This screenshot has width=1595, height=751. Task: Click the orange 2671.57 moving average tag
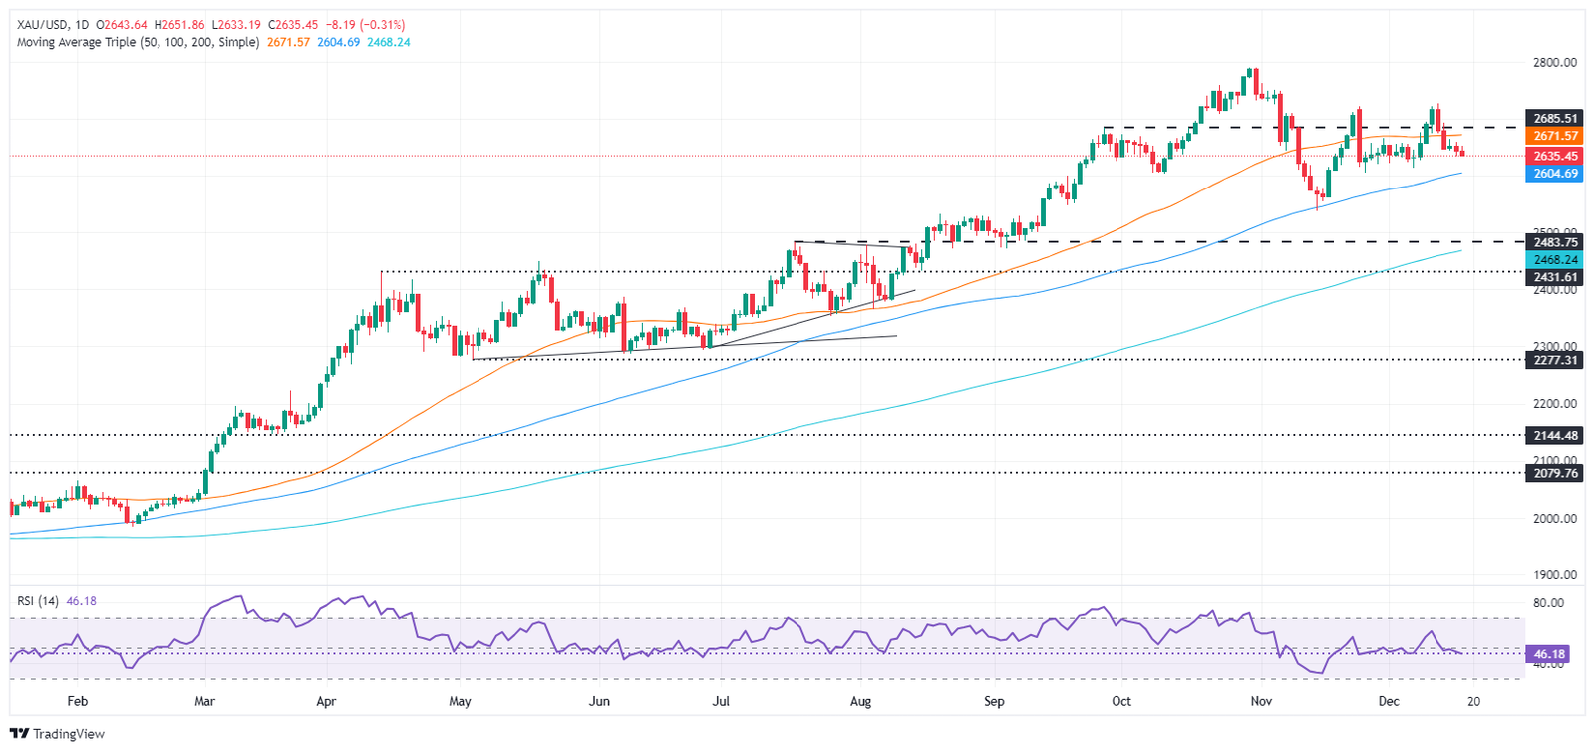1555,136
